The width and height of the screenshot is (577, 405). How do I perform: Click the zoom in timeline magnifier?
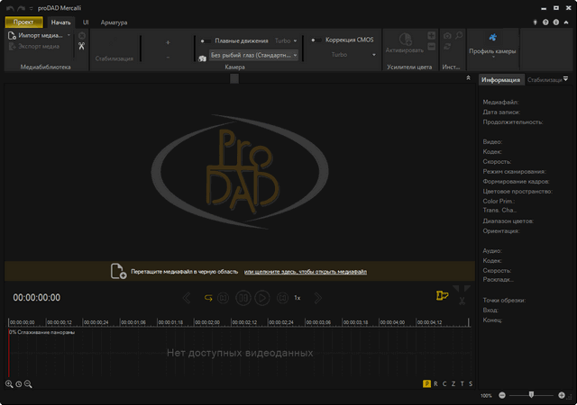9,384
